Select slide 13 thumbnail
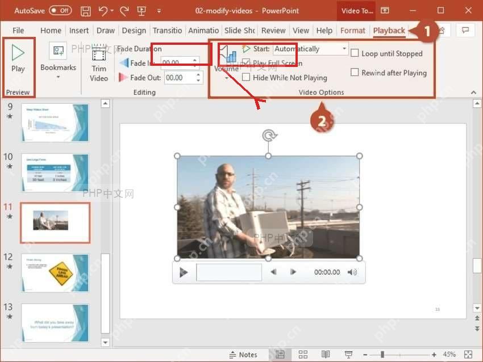The height and width of the screenshot is (362, 483). [x=55, y=323]
